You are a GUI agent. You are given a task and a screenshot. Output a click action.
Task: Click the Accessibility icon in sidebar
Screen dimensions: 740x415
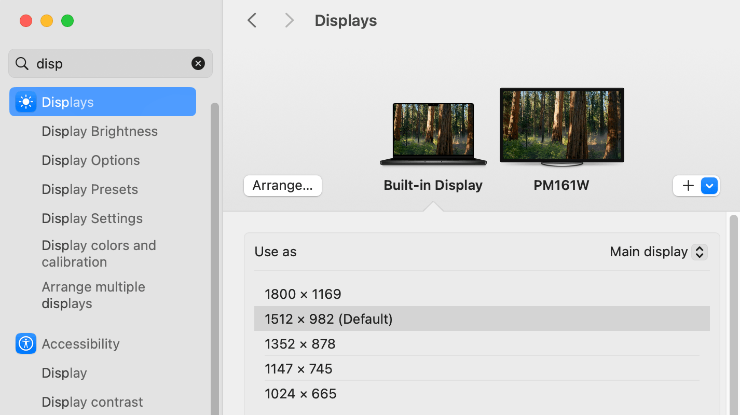[26, 343]
